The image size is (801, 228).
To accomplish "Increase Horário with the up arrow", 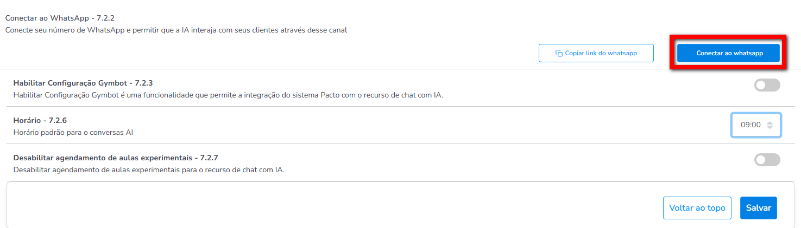I will click(x=770, y=122).
